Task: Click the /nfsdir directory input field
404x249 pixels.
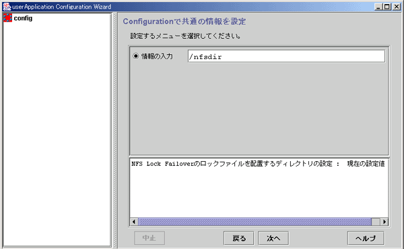Action: (287, 56)
